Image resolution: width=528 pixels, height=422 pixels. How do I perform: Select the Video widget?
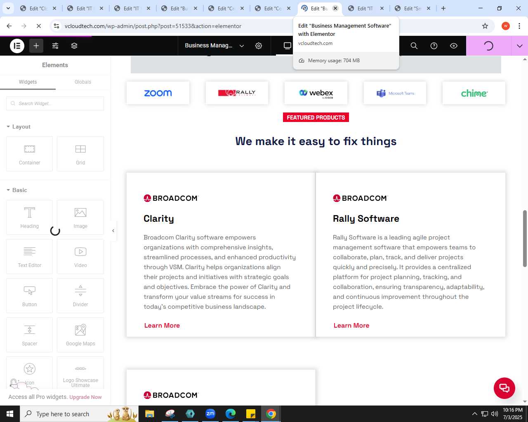point(80,256)
